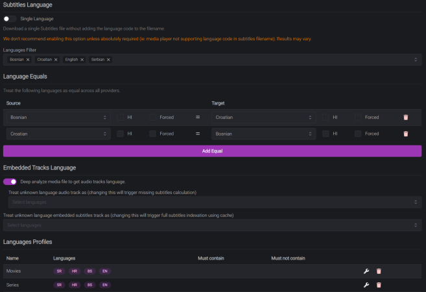
Task: Edit the Movies language profile
Action: pos(366,271)
